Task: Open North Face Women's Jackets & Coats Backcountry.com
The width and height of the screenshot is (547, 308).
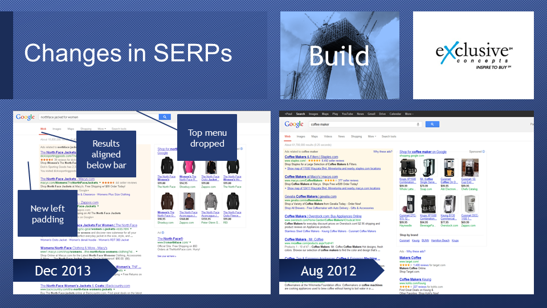Action: pos(85,286)
